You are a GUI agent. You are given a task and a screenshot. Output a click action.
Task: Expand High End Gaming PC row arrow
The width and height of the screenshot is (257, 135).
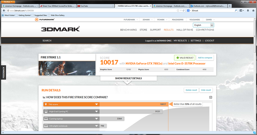click(x=97, y=111)
